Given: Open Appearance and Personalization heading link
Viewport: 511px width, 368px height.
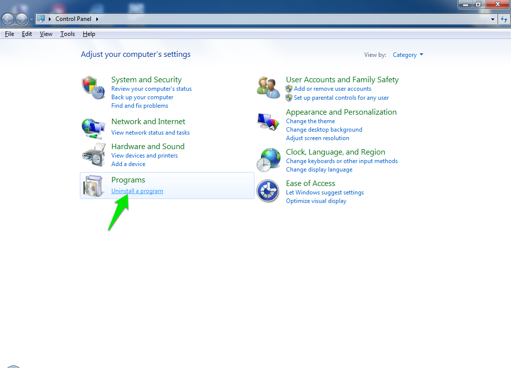Looking at the screenshot, I should click(341, 112).
